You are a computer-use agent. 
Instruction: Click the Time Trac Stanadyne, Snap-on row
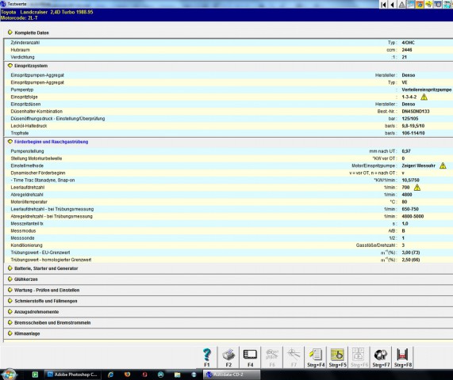[x=228, y=180]
